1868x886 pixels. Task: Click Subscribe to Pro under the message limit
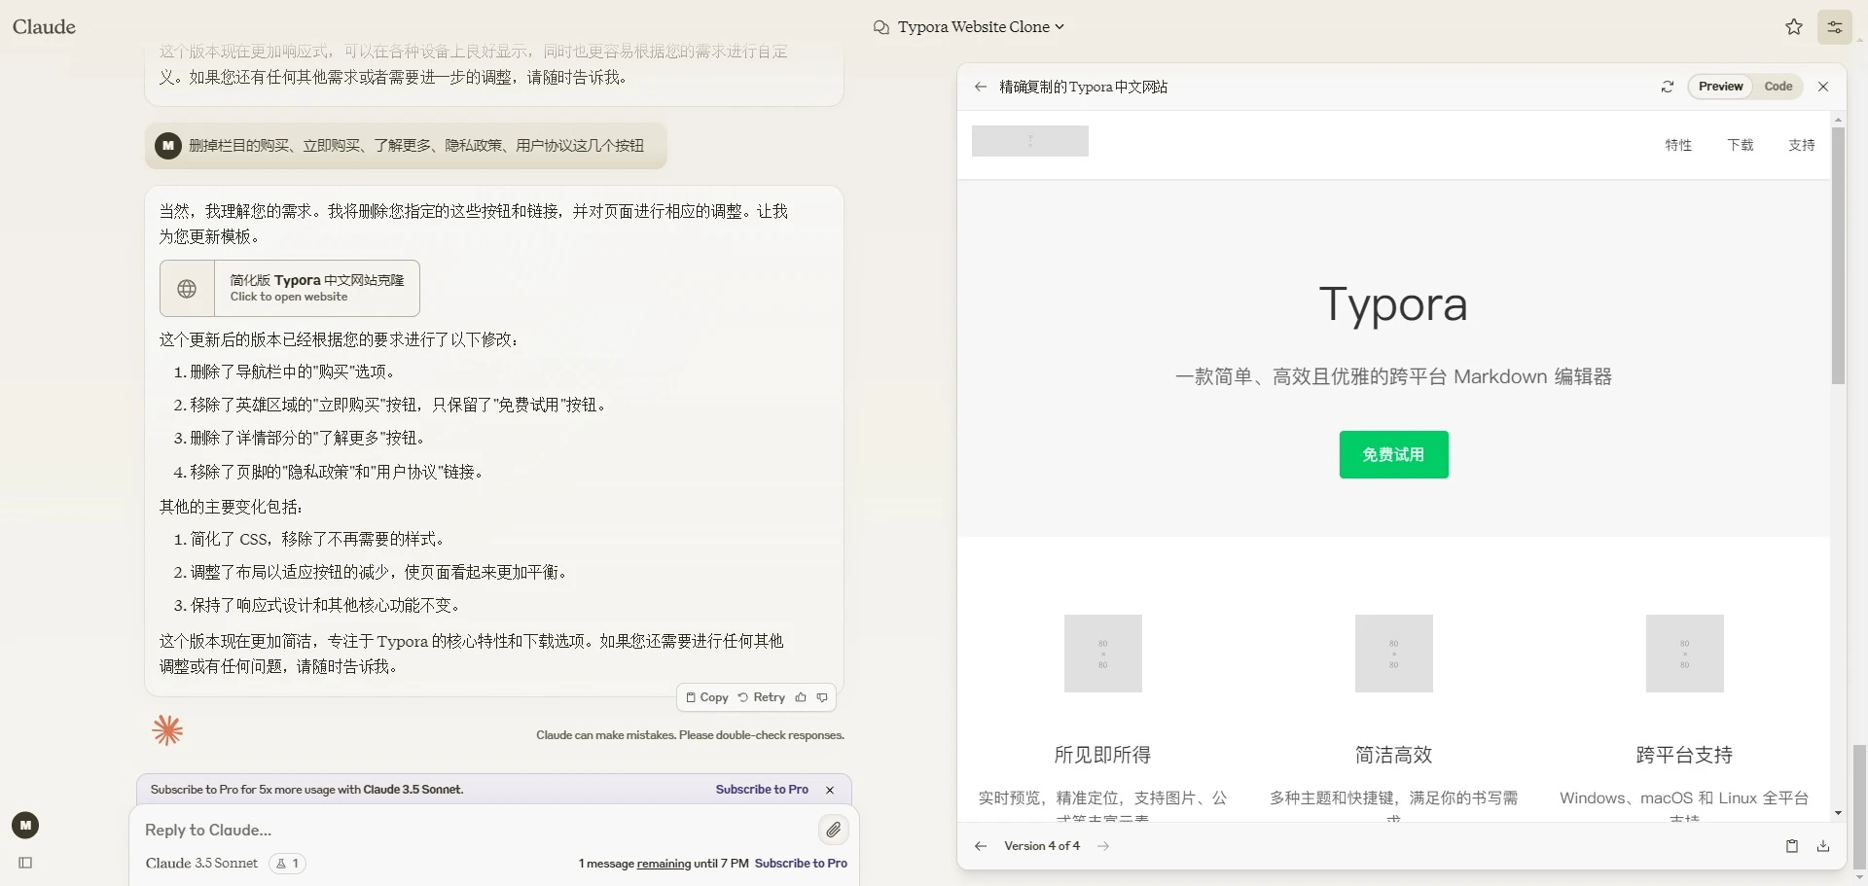[x=801, y=864]
